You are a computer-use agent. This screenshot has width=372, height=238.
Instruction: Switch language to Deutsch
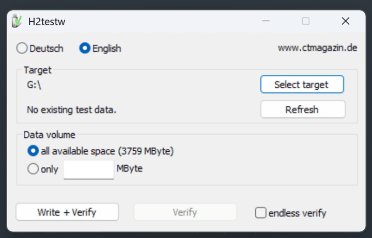point(22,48)
